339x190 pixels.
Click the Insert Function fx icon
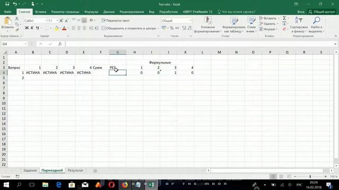(60, 44)
